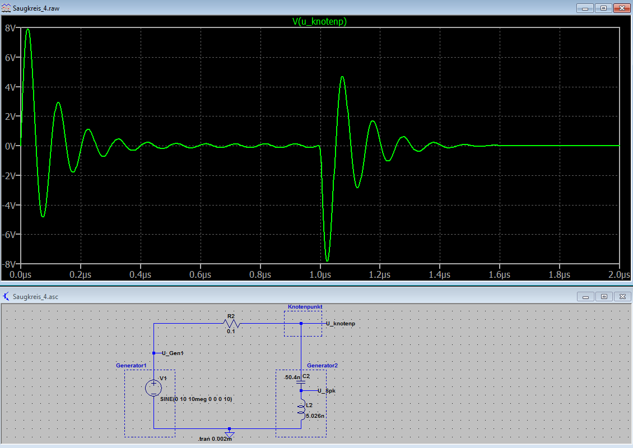This screenshot has height=448, width=633.
Task: Select the V1 voltage source symbol
Action: click(x=153, y=388)
